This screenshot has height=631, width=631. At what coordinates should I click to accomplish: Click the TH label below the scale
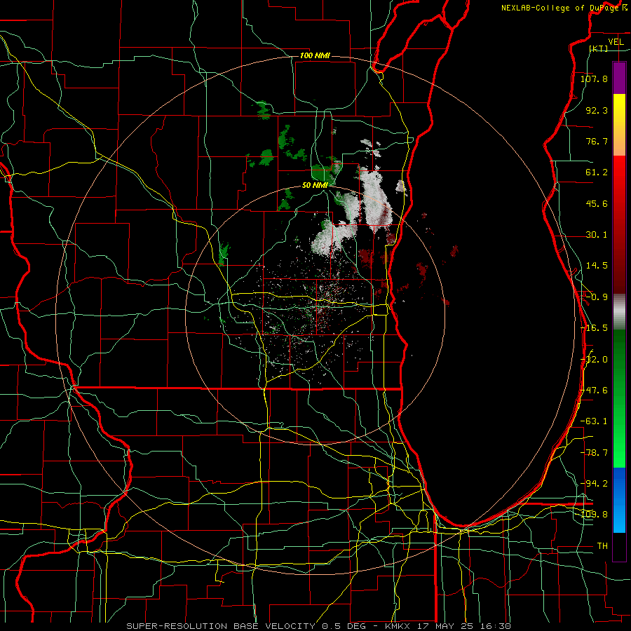click(x=602, y=546)
